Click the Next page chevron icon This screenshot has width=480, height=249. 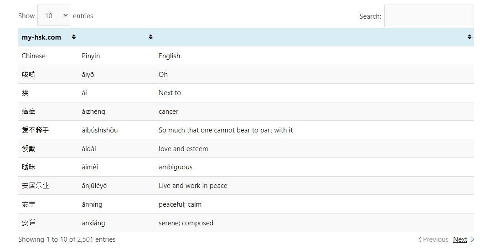tap(472, 239)
